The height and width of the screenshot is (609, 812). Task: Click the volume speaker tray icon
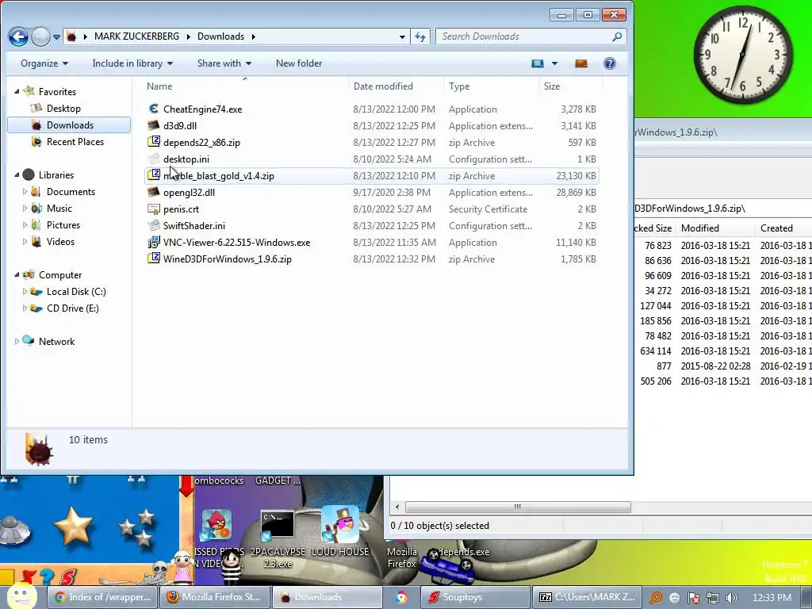732,598
